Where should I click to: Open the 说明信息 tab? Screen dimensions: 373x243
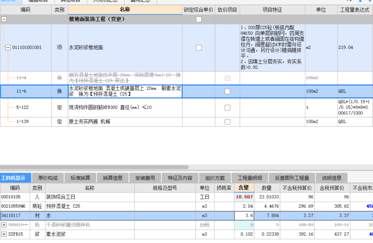point(331,178)
